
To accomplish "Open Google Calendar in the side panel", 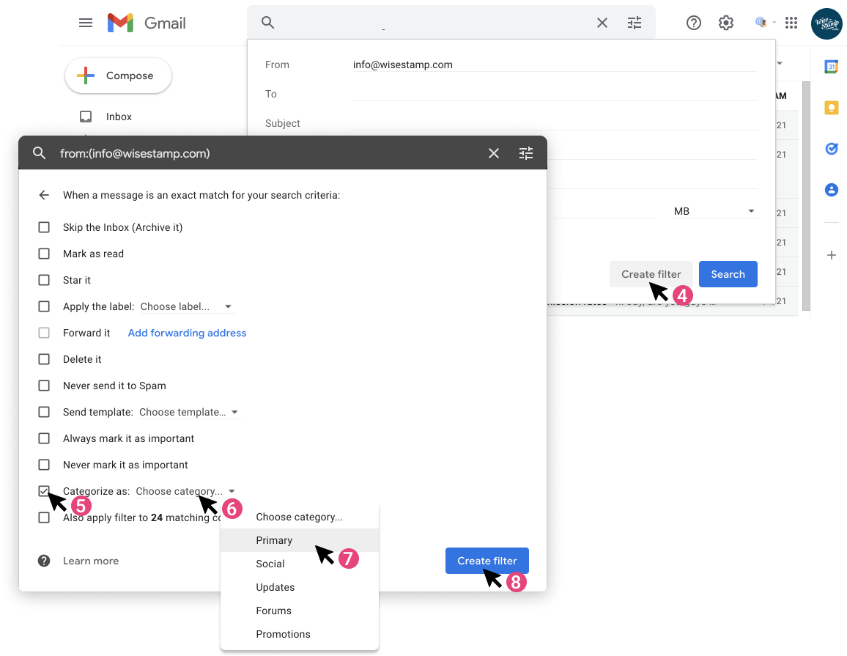I will (x=831, y=67).
